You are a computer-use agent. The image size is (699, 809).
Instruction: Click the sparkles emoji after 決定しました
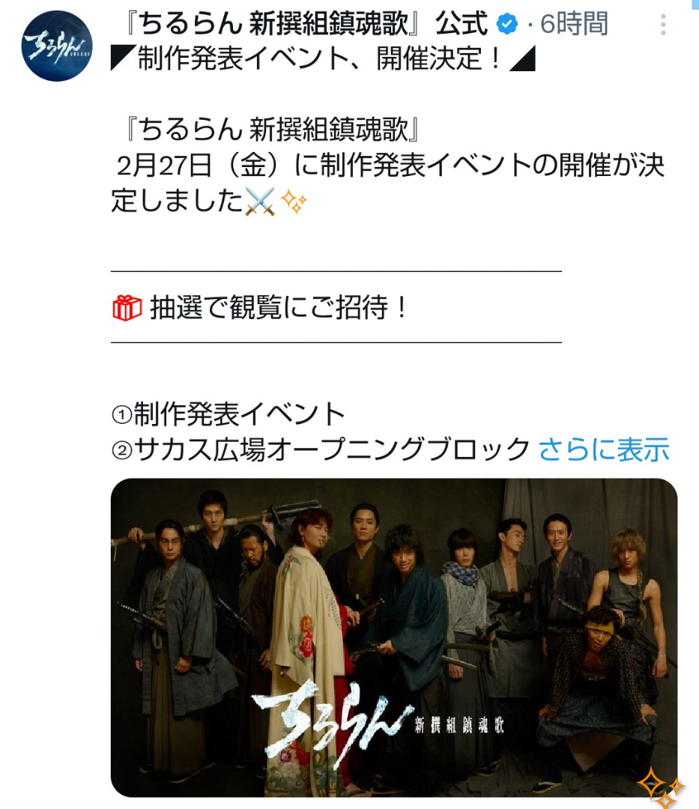pyautogui.click(x=294, y=202)
